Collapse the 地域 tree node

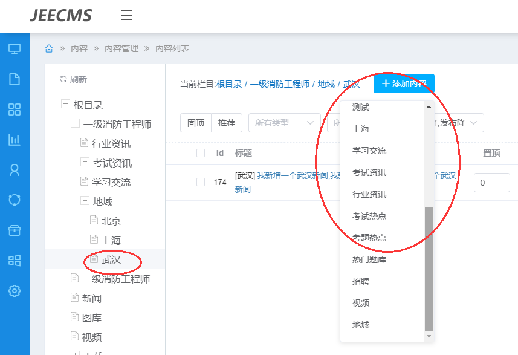(x=85, y=200)
